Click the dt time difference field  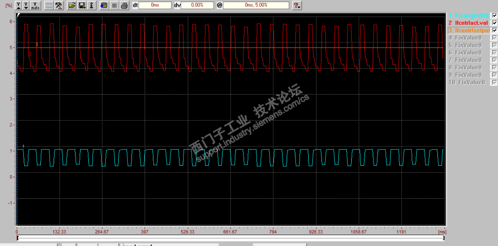tap(155, 5)
